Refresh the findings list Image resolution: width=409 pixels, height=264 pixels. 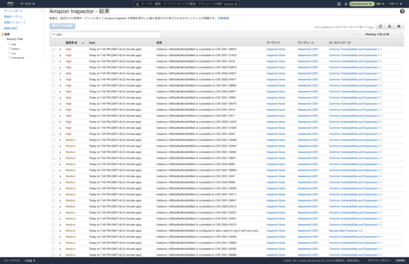tap(380, 26)
